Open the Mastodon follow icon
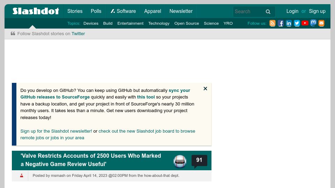This screenshot has width=335, height=188. pyautogui.click(x=313, y=23)
